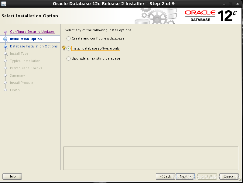Click the greyed 'Prerequisite Checks' step text

pyautogui.click(x=26, y=68)
